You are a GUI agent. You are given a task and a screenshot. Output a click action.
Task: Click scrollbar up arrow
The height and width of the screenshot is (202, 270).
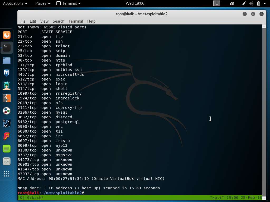[x=264, y=26]
